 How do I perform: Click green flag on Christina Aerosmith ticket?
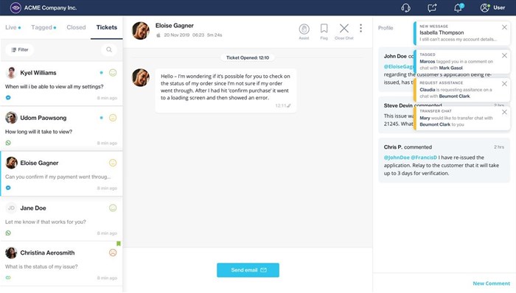click(x=119, y=244)
